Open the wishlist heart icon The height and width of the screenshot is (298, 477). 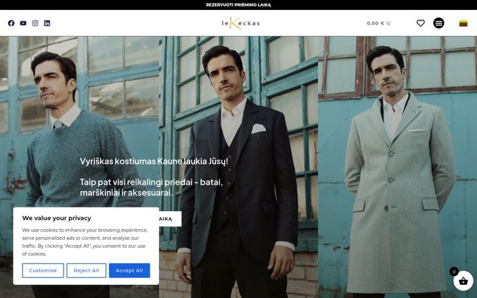tap(421, 23)
